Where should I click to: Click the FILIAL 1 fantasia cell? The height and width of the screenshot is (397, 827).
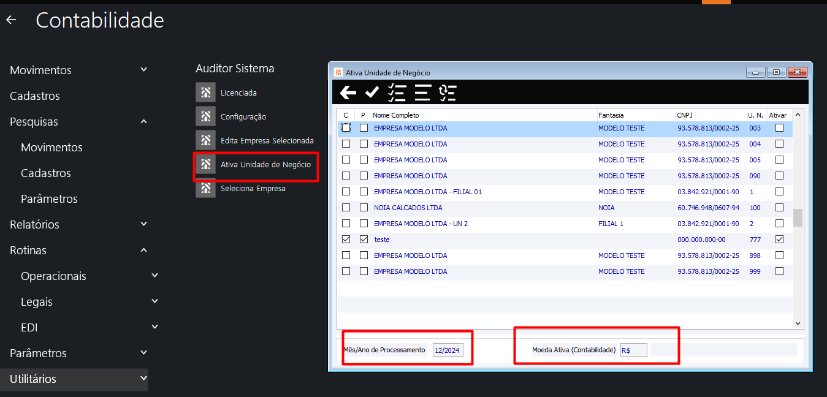tap(611, 224)
